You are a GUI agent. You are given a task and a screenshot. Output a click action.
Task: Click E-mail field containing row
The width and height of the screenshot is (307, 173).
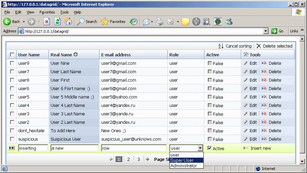tap(134, 148)
